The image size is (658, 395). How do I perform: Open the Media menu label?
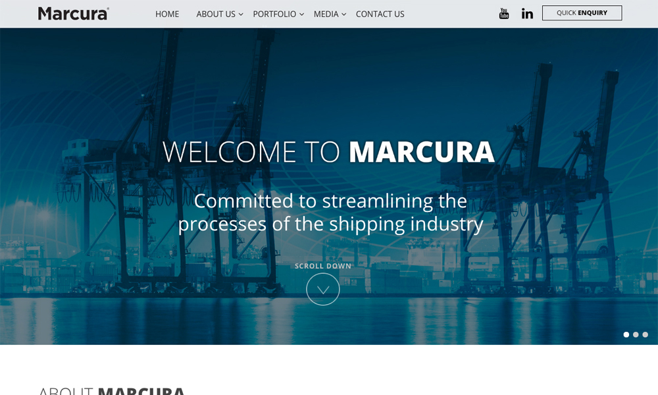click(x=326, y=14)
